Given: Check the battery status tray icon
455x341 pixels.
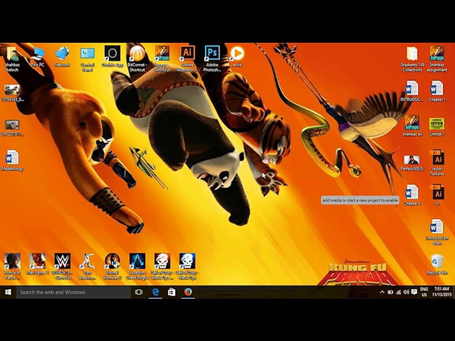Looking at the screenshot, I should (x=390, y=292).
